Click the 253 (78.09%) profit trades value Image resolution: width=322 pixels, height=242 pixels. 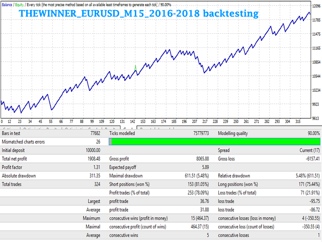[x=198, y=193]
